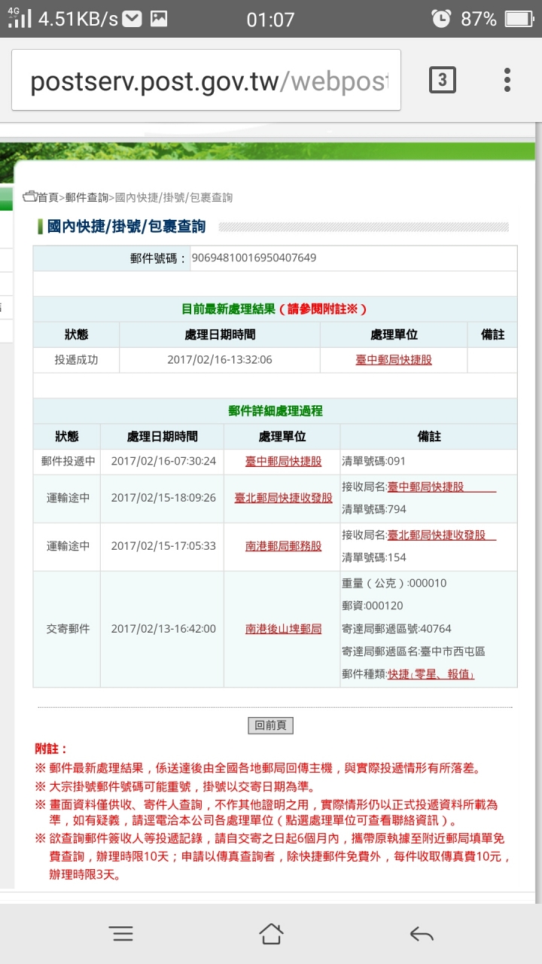This screenshot has height=964, width=542.
Task: Select 寄達局郵遞區號:40764 text
Action: [x=396, y=629]
